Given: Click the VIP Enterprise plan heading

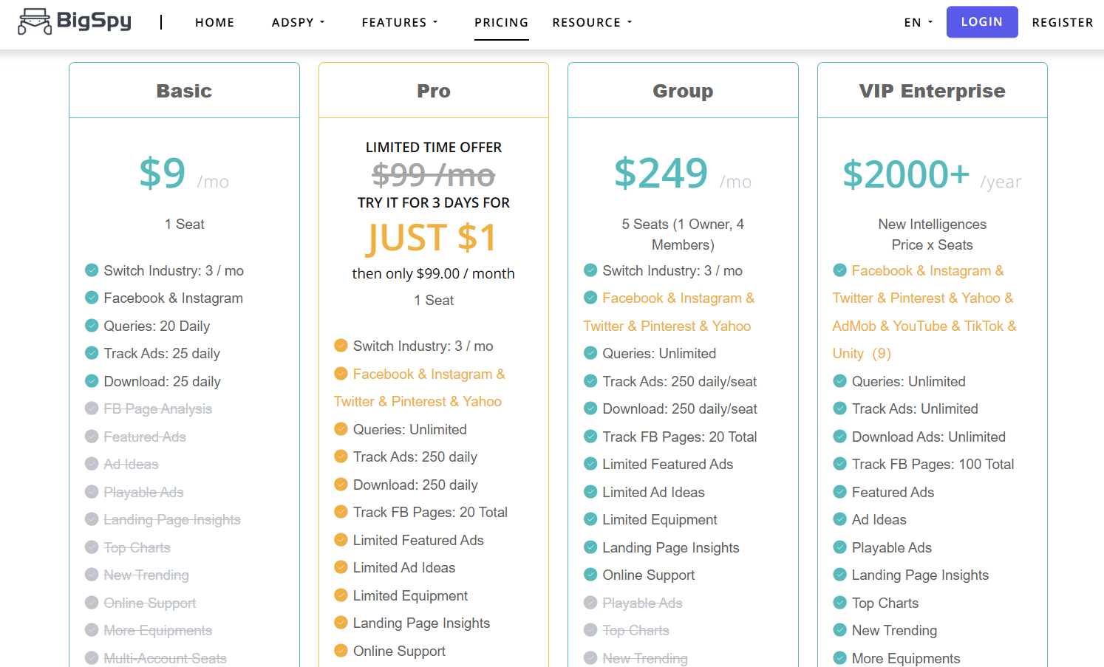Looking at the screenshot, I should click(x=932, y=91).
